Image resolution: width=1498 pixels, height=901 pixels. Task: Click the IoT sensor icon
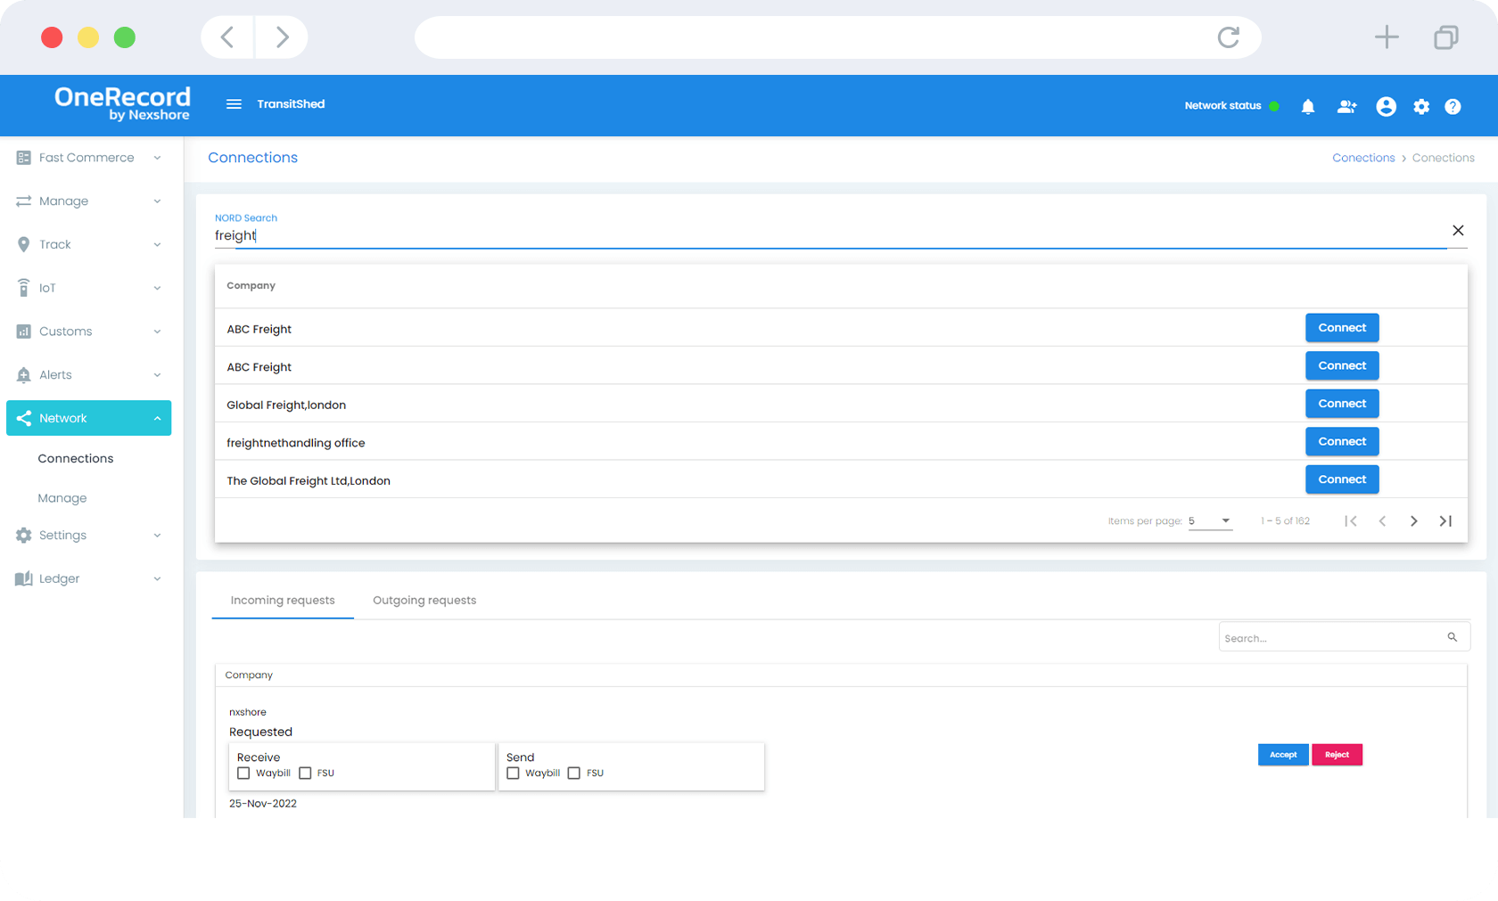[24, 288]
